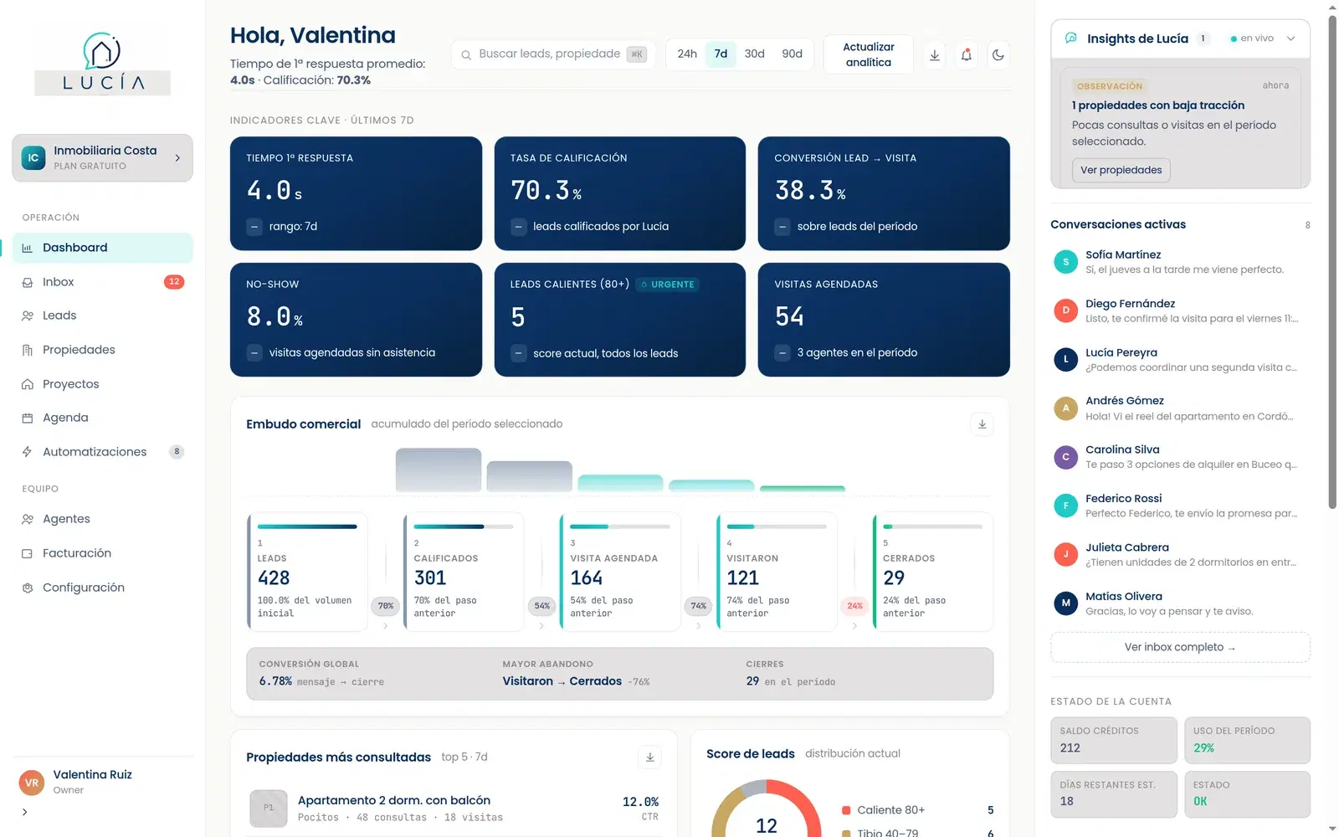Click the P1 property thumbnail
The image size is (1339, 837).
[x=269, y=809]
